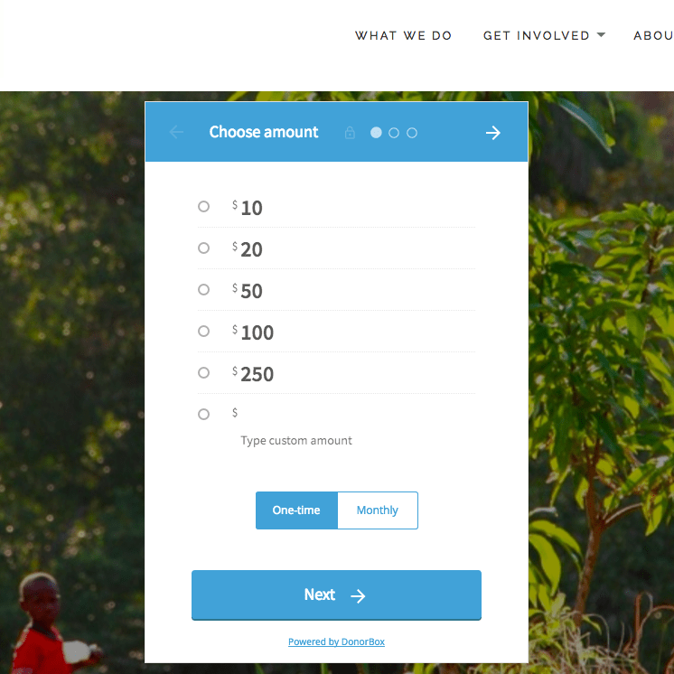Jump to the second step indicator dot
Viewport: 674px width, 674px height.
tap(394, 133)
